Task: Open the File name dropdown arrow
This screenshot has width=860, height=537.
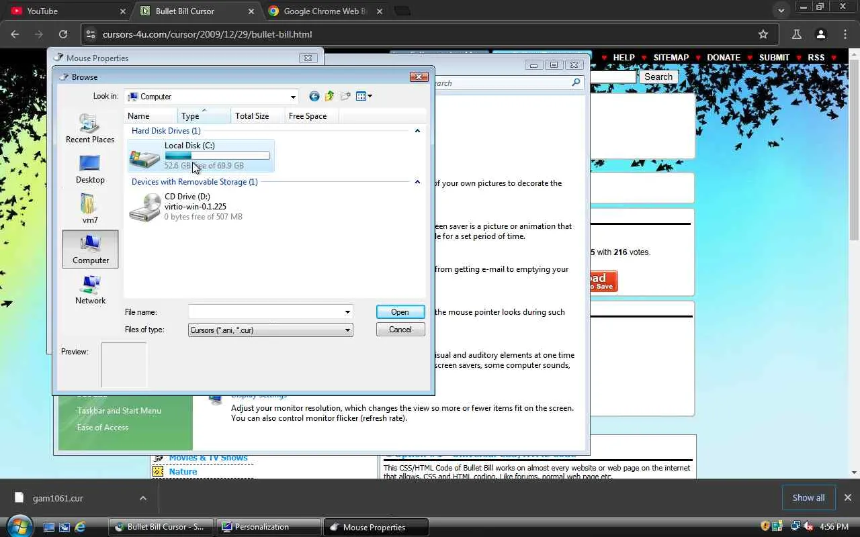Action: [x=347, y=312]
